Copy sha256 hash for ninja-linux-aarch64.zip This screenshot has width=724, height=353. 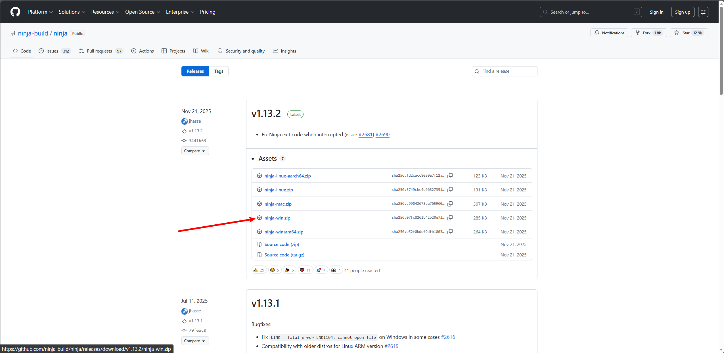pos(450,176)
